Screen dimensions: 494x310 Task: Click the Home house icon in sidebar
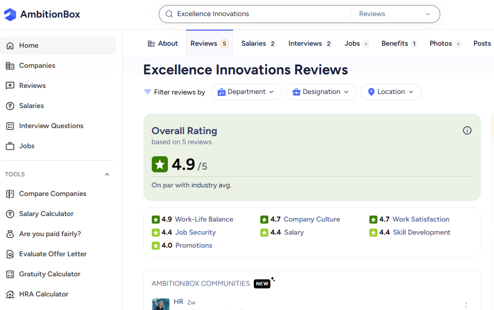pos(10,46)
